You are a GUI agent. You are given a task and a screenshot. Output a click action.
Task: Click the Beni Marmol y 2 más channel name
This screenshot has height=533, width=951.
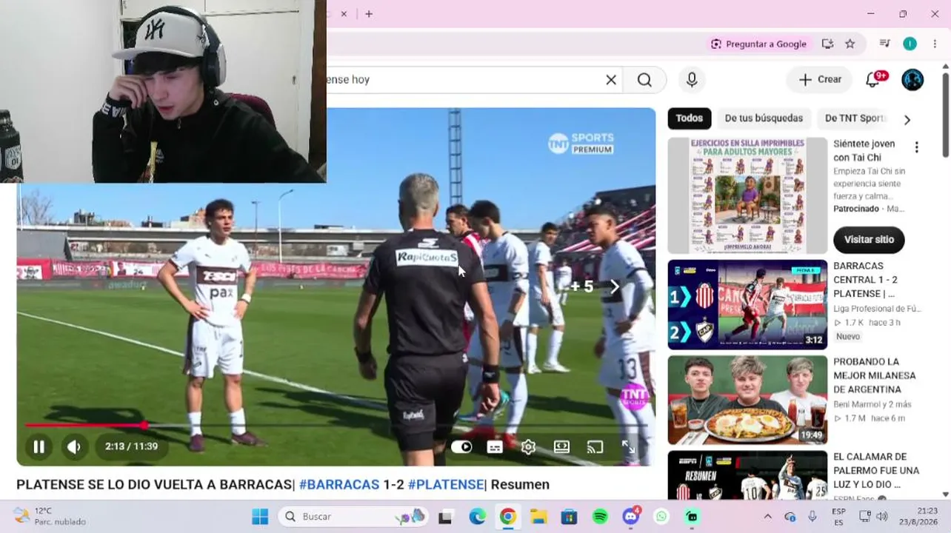[872, 404]
